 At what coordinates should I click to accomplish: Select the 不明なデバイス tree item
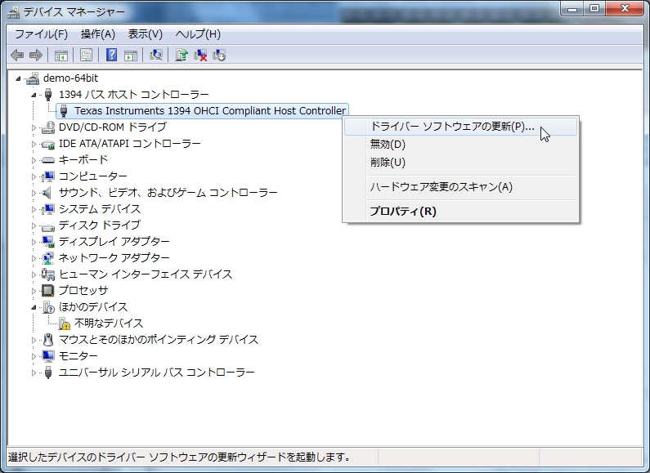(109, 324)
